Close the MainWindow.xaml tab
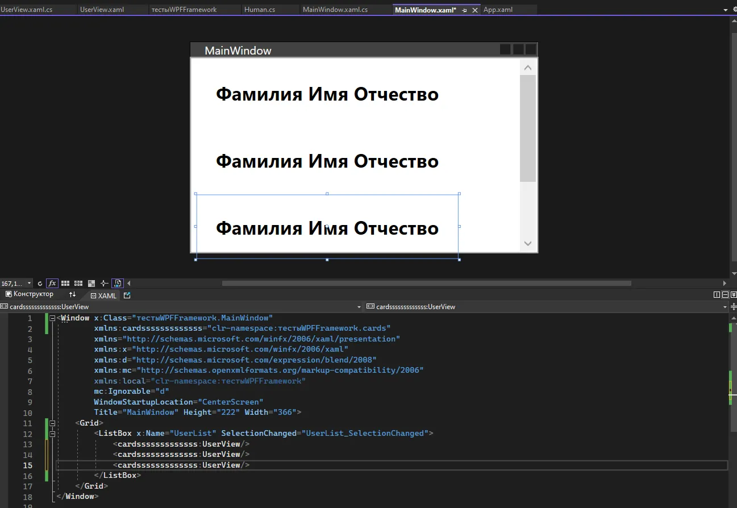Viewport: 737px width, 508px height. click(474, 10)
